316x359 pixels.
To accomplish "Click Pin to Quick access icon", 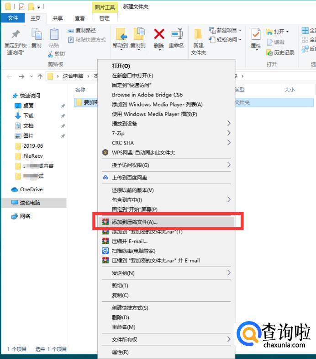I will [16, 34].
